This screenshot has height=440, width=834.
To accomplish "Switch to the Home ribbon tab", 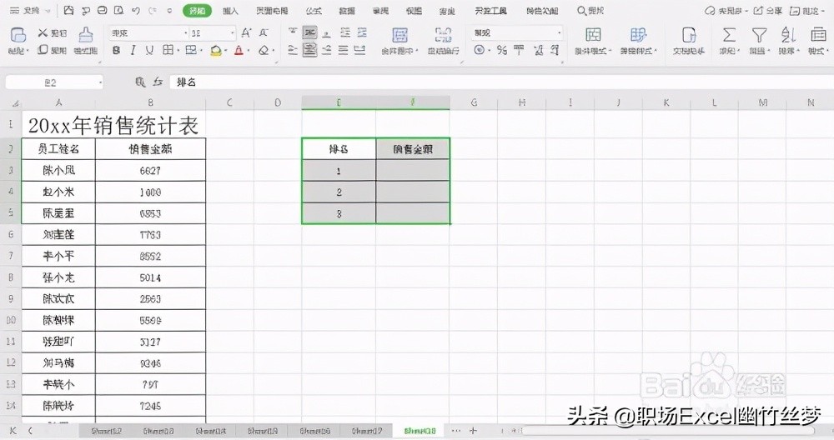I will 197,11.
